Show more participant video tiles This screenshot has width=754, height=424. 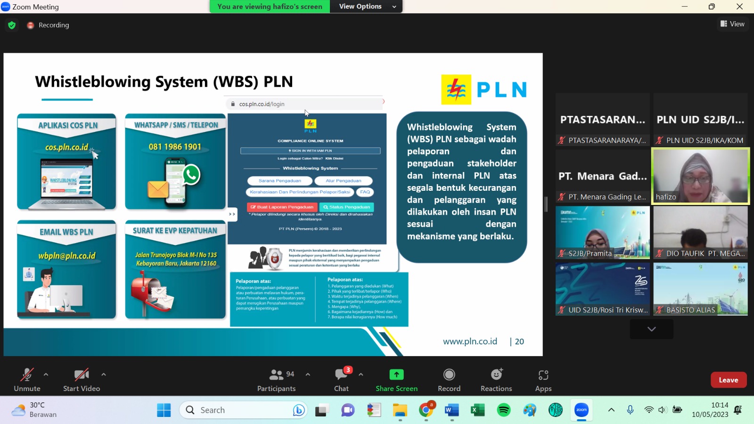click(x=652, y=329)
